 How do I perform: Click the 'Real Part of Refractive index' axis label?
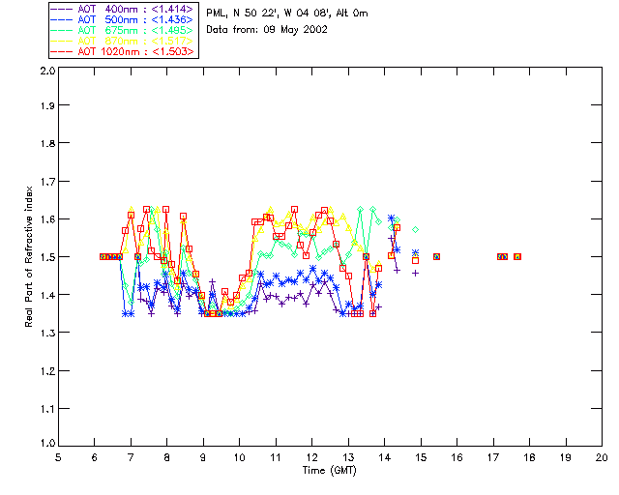coord(28,256)
